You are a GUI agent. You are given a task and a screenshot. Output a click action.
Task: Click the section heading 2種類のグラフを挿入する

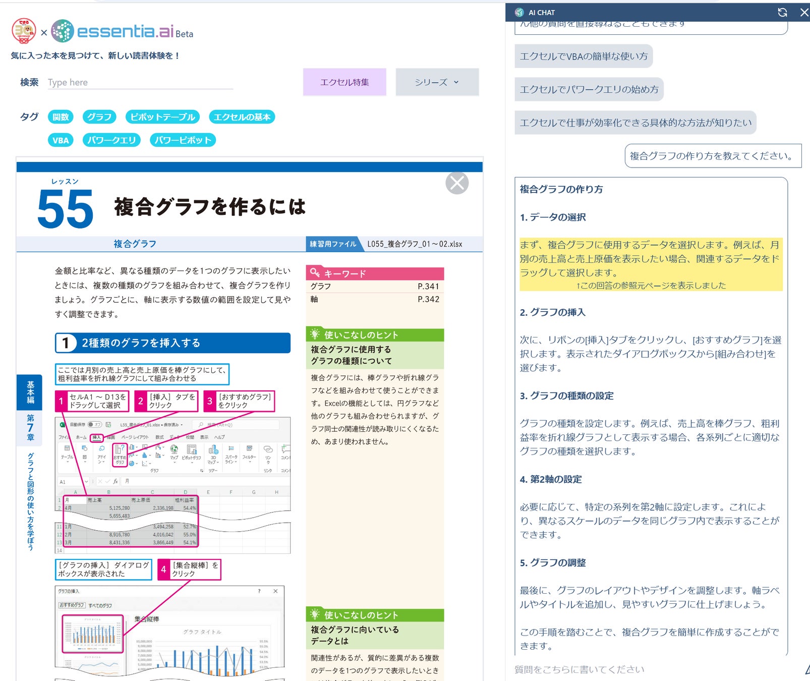pos(172,343)
